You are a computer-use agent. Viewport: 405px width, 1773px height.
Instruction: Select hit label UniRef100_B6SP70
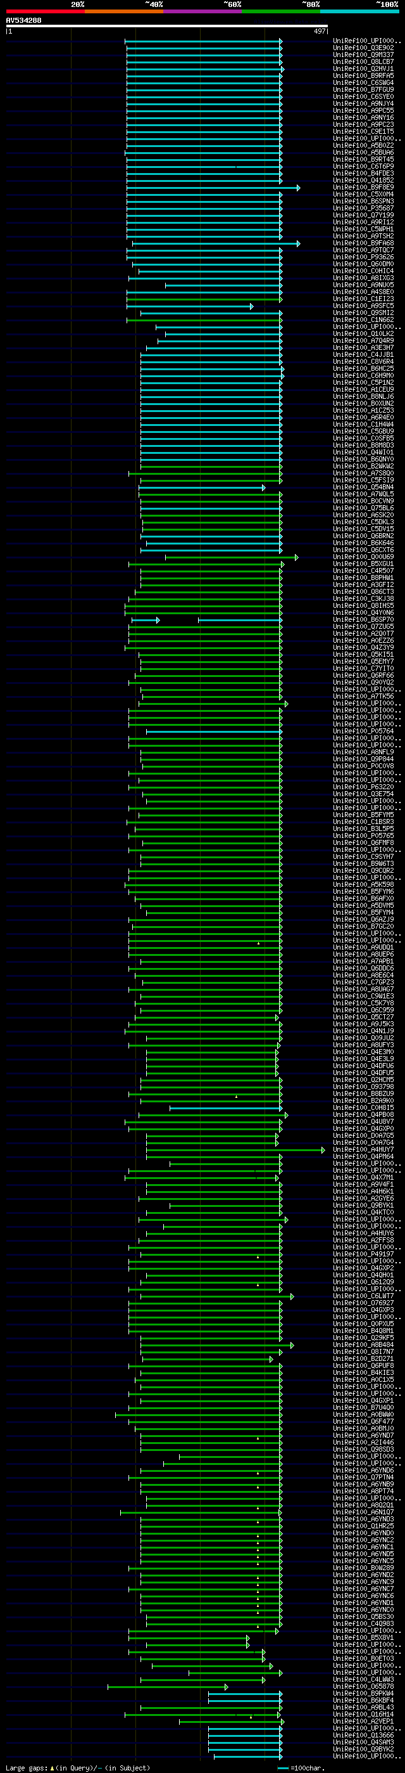click(364, 619)
